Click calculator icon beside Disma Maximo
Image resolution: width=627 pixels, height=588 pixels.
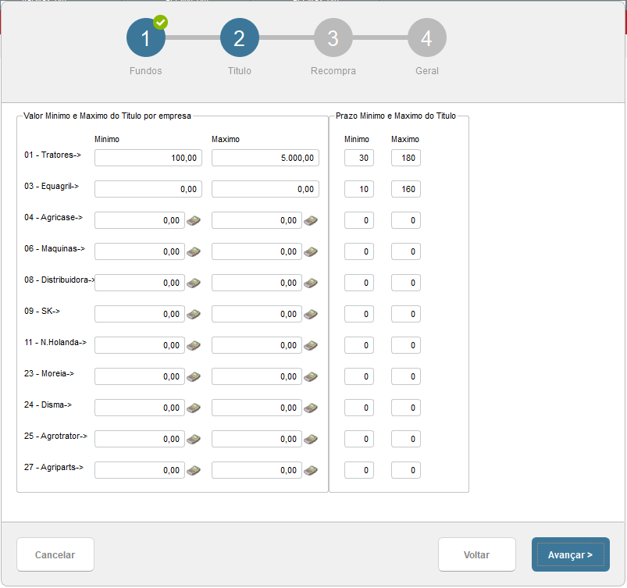point(311,408)
